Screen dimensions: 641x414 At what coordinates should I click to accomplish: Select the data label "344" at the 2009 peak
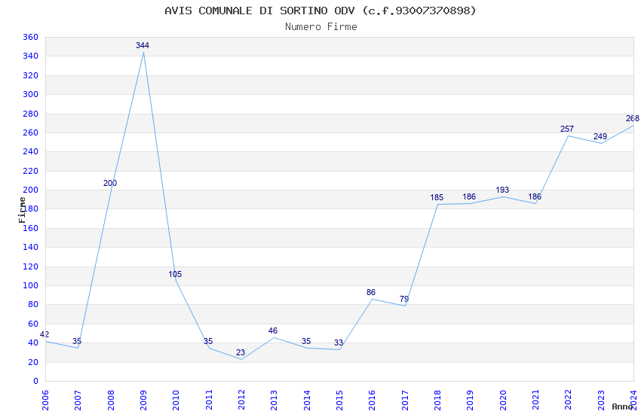pyautogui.click(x=143, y=45)
